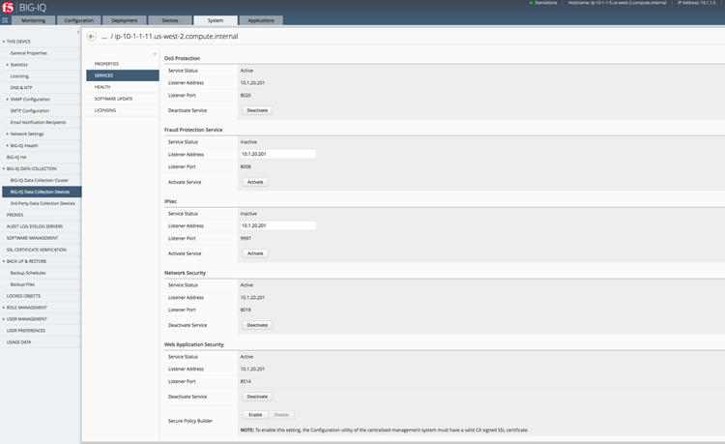Screen dimensions: 725x444
Task: Expand SNMP Configuration in sidebar
Action: pos(8,100)
